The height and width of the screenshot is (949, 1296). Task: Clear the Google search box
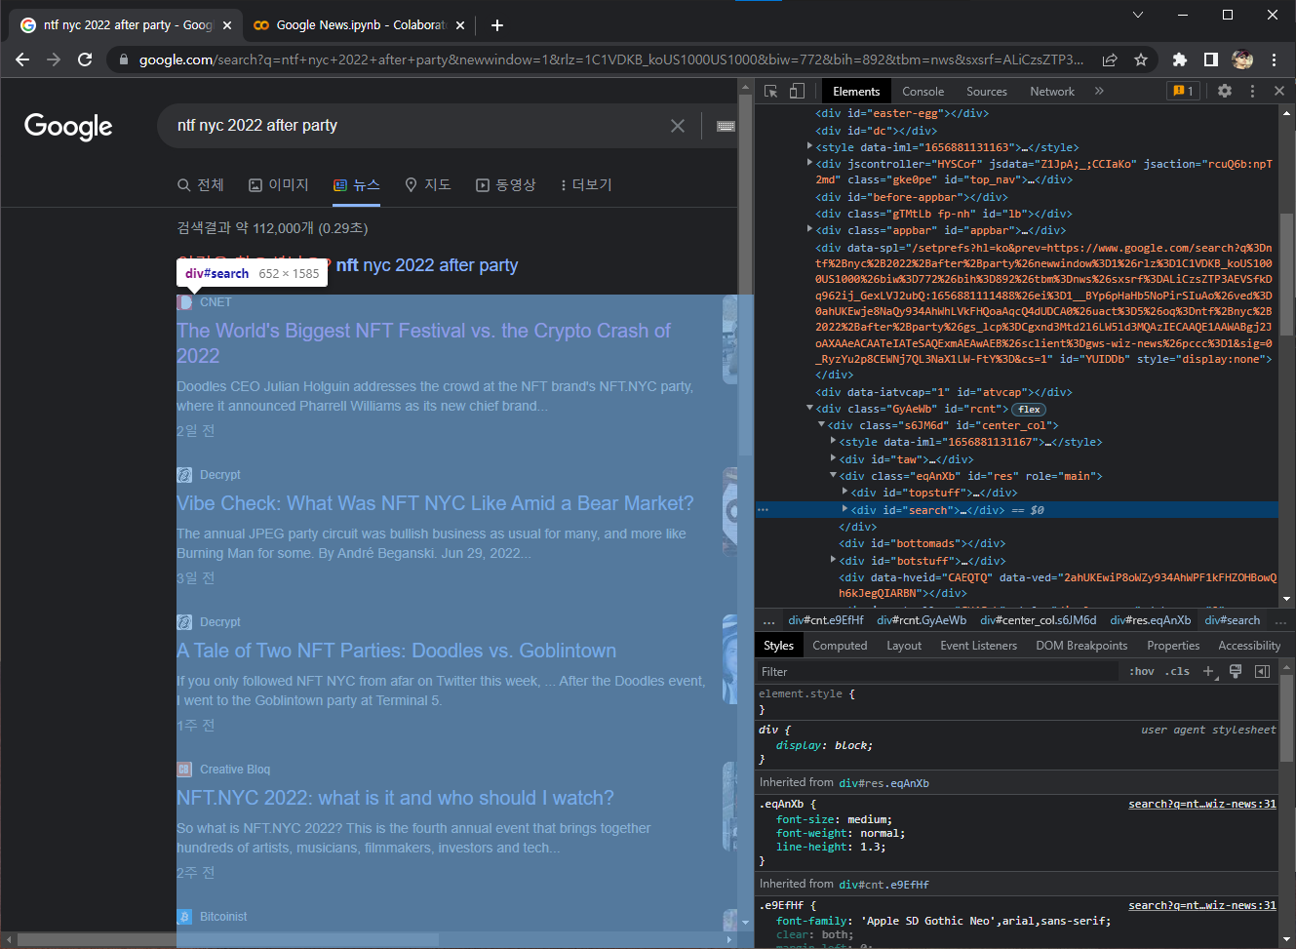[678, 126]
